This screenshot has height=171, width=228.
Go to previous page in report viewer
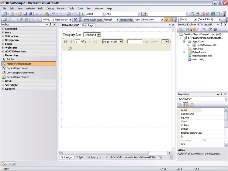(x=71, y=42)
